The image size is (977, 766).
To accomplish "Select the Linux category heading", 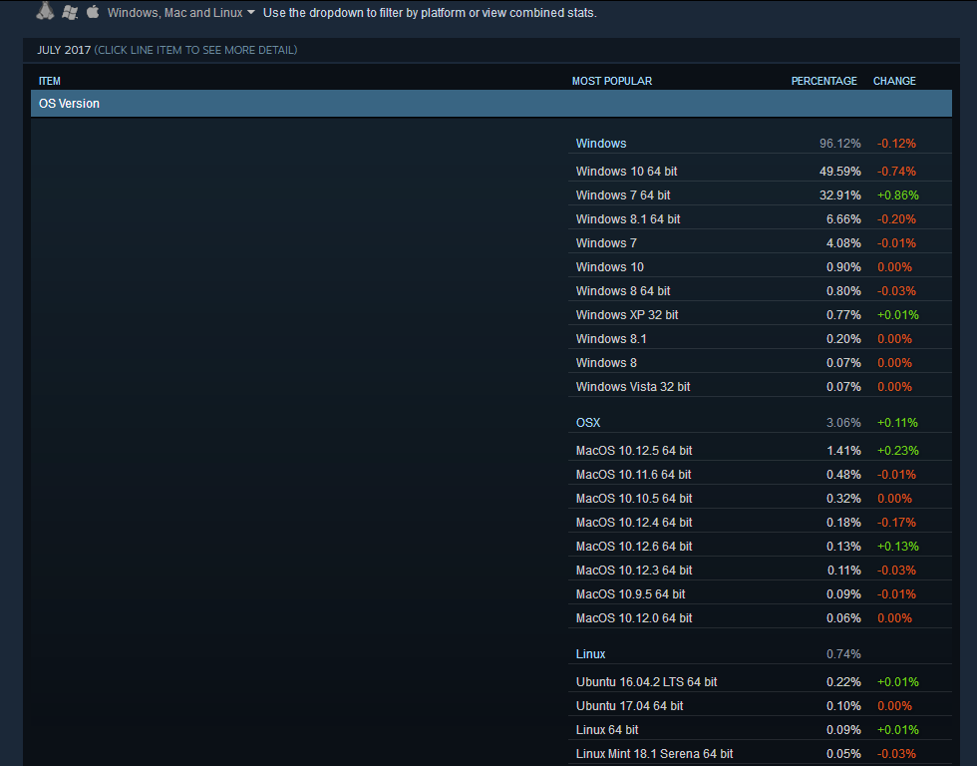I will [590, 654].
